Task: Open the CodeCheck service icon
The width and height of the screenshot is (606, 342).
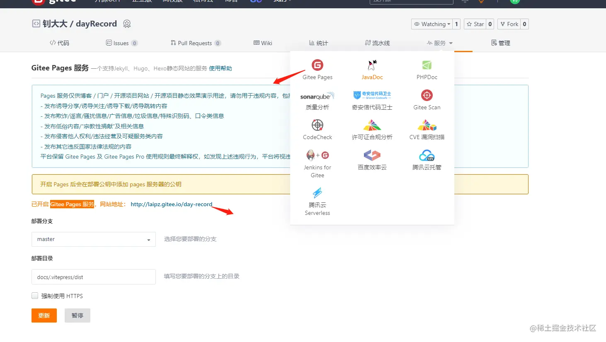Action: click(318, 125)
